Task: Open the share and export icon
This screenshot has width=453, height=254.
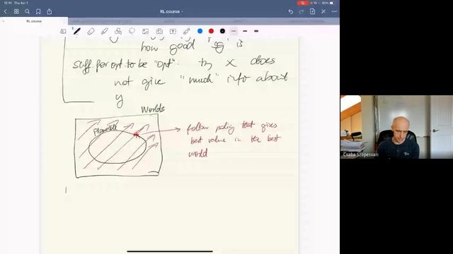Action: click(49, 11)
